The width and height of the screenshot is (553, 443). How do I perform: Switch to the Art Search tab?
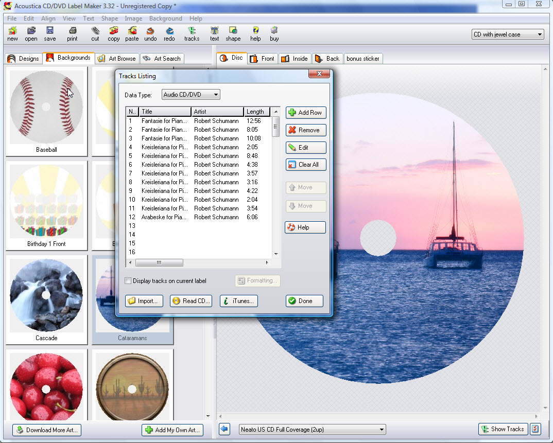click(162, 59)
